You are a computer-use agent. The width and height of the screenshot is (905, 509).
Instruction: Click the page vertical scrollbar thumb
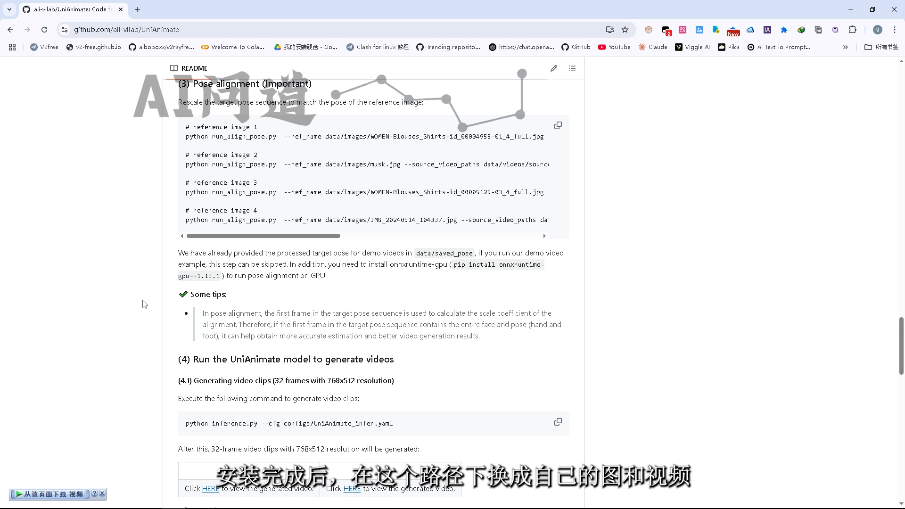point(901,345)
